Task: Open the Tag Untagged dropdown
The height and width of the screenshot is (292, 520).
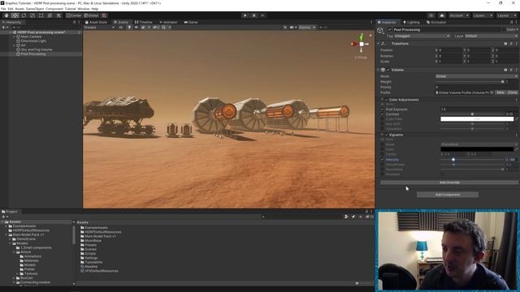Action: point(422,36)
